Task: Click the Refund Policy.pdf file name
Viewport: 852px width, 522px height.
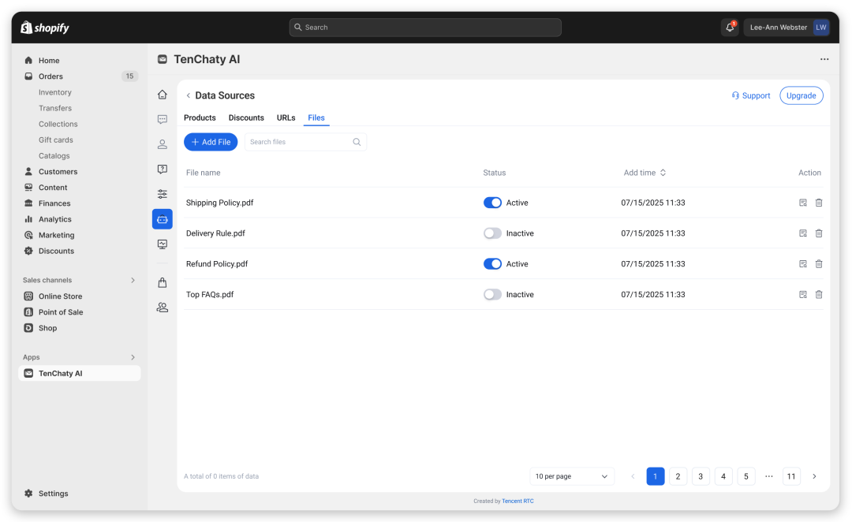Action: click(217, 264)
